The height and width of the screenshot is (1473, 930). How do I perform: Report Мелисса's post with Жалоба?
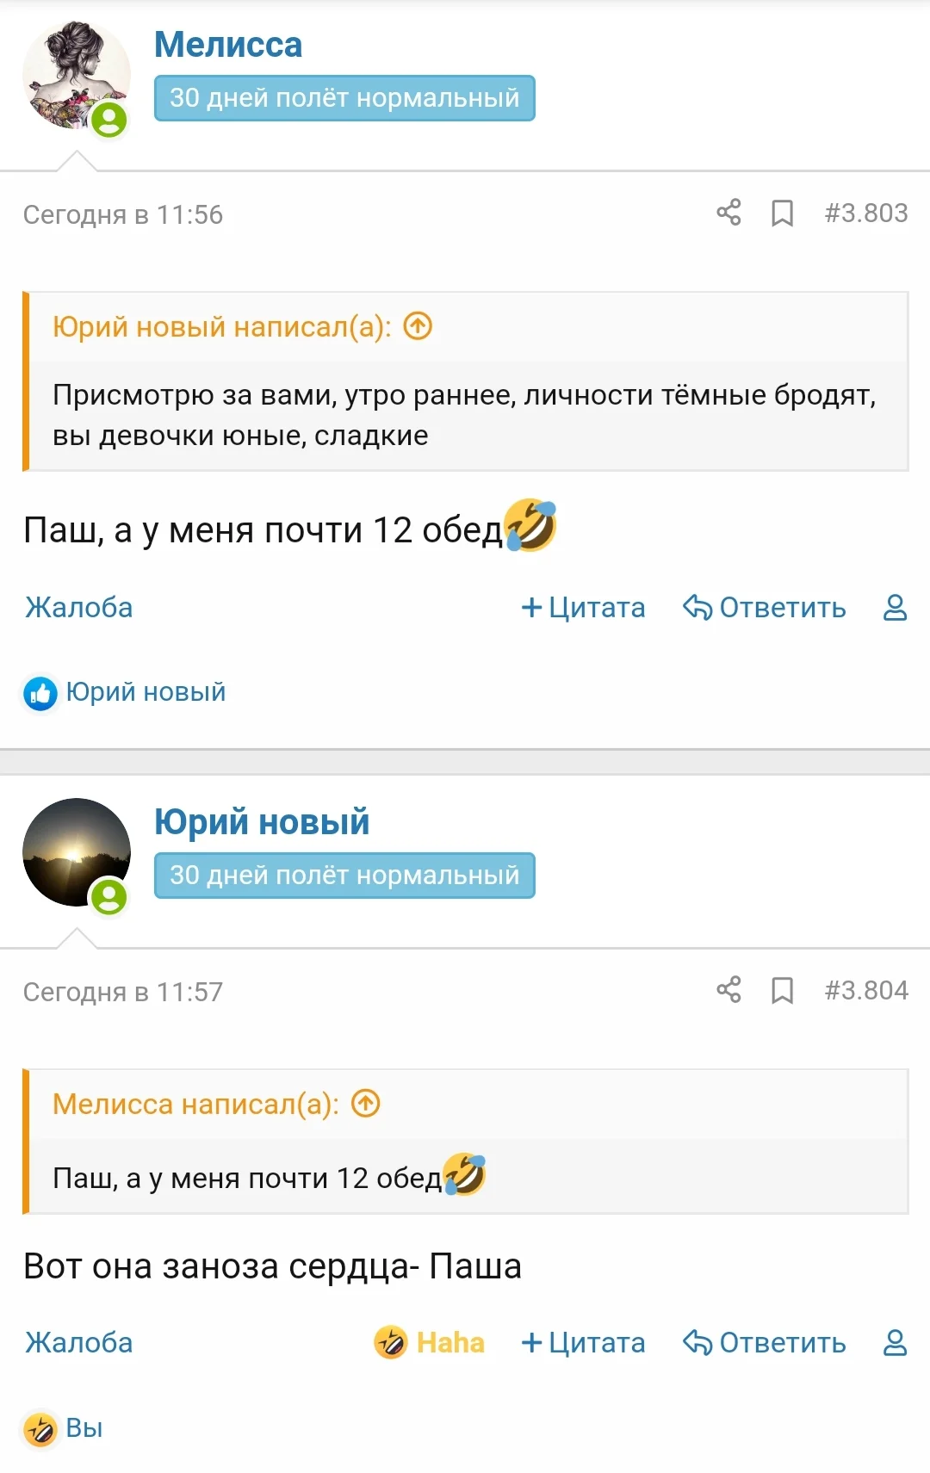[78, 608]
